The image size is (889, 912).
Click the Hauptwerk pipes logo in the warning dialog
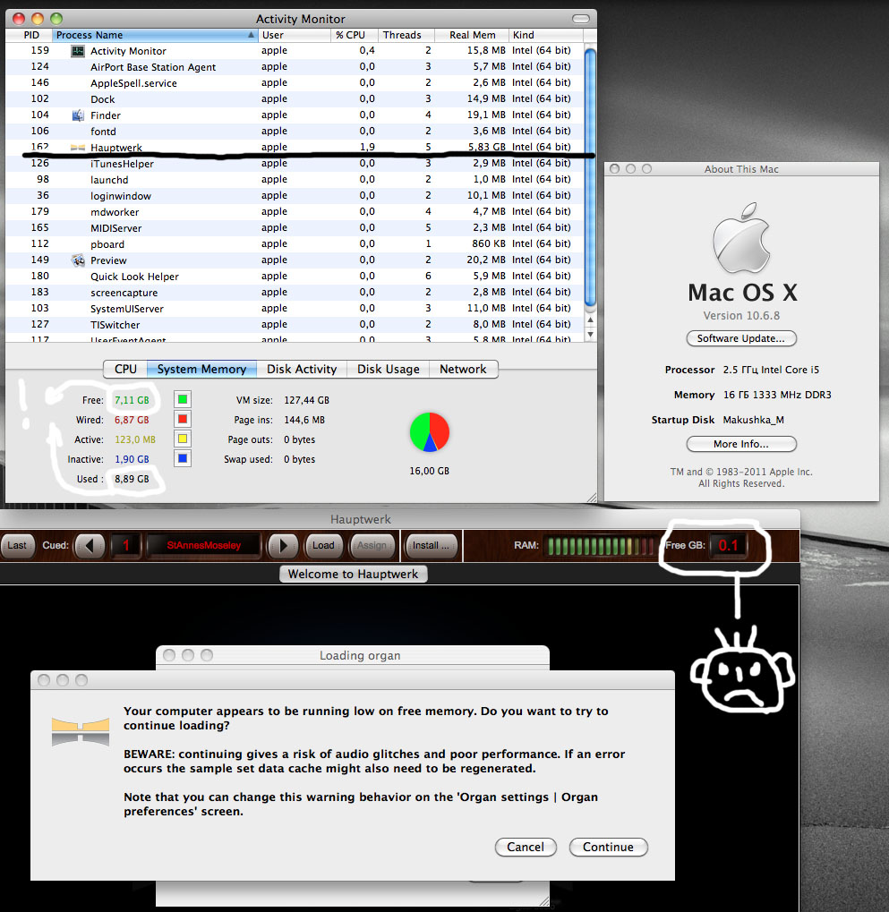[x=80, y=732]
